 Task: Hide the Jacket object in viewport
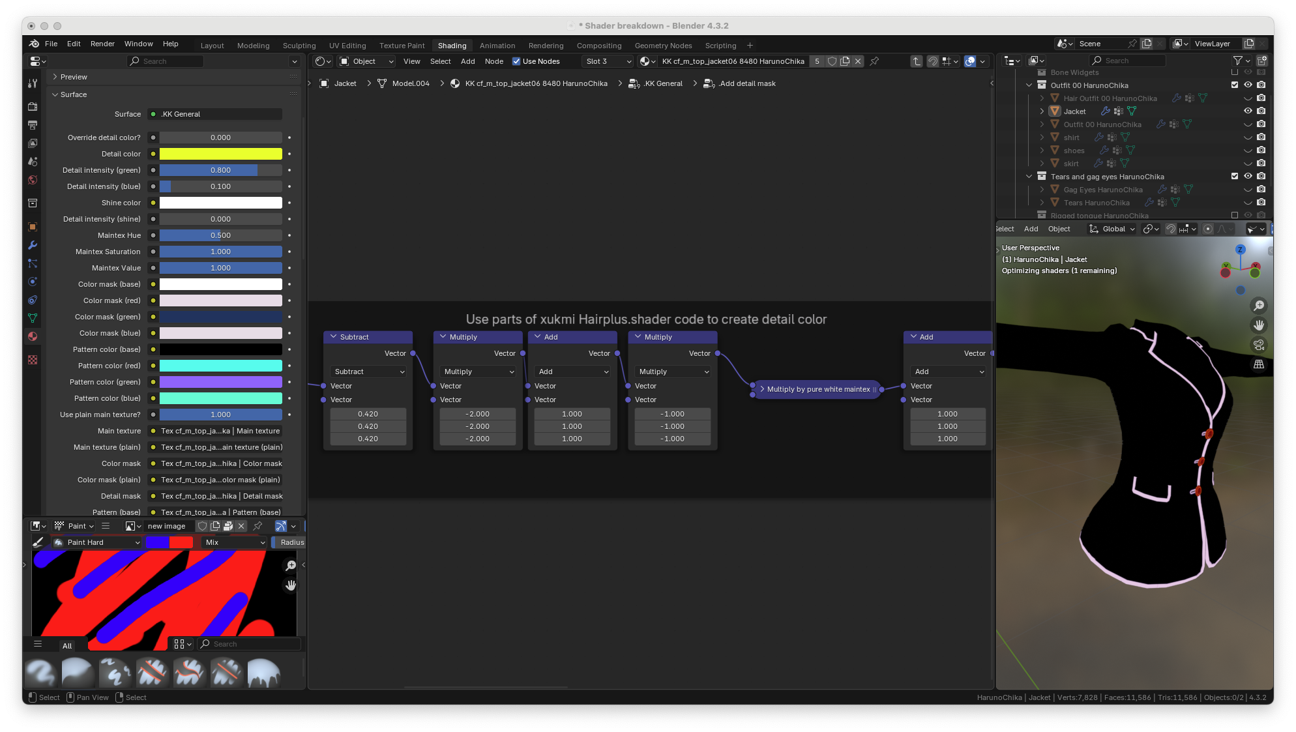tap(1248, 111)
